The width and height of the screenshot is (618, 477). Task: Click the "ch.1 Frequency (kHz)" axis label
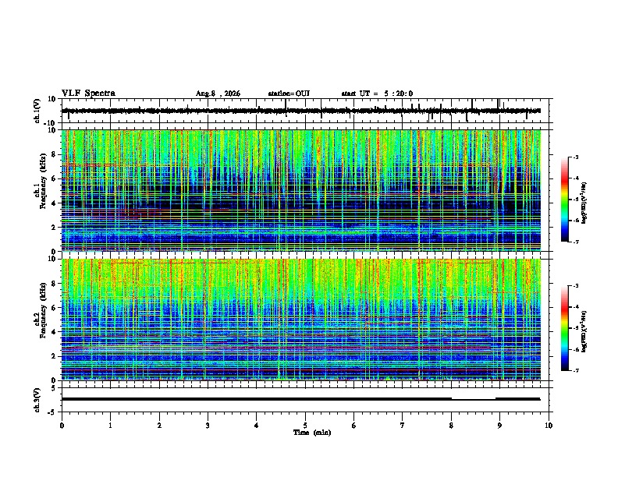point(40,180)
